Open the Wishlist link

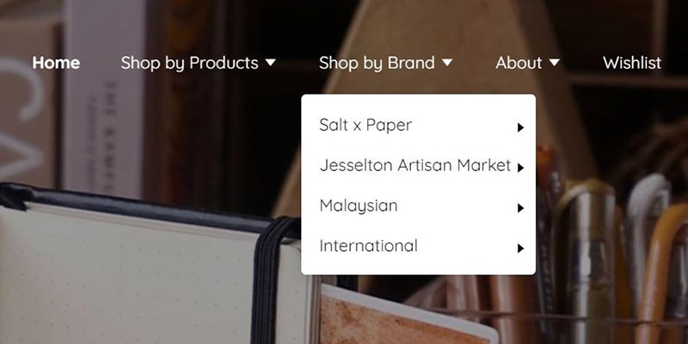[x=632, y=63]
